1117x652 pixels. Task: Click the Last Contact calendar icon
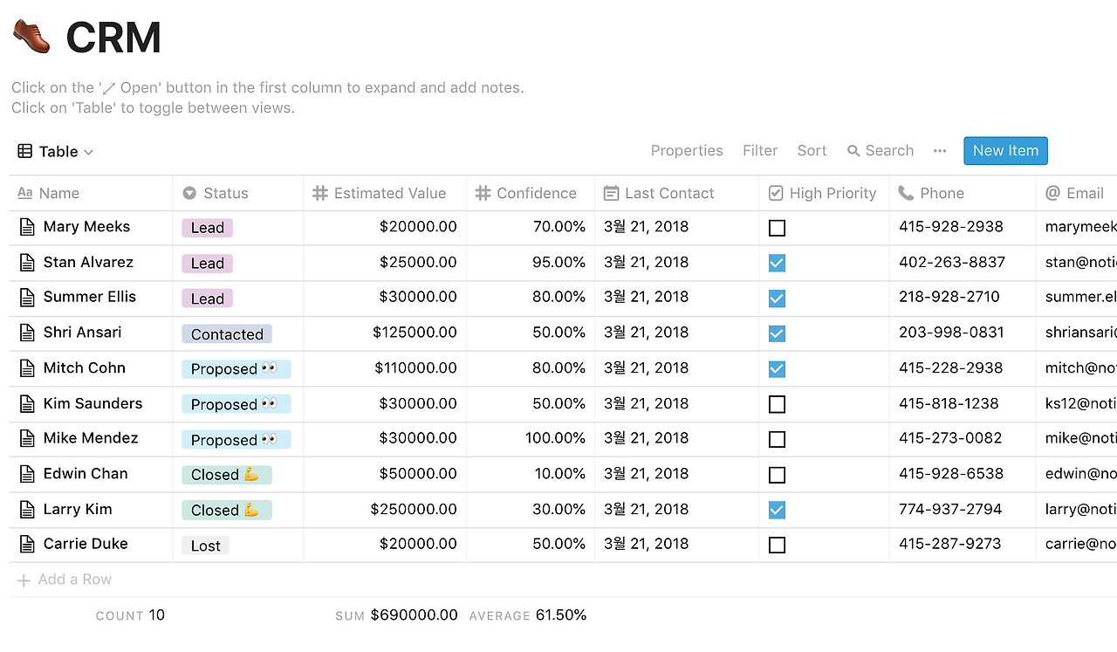tap(611, 194)
